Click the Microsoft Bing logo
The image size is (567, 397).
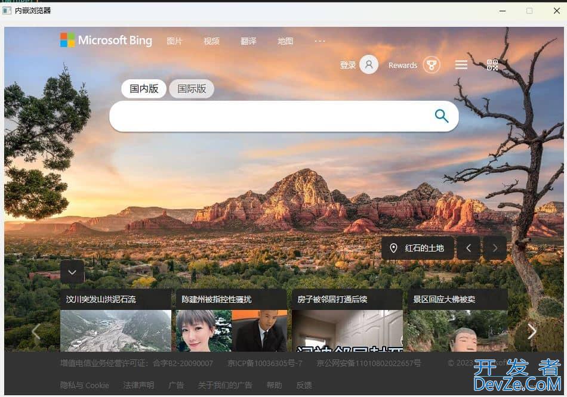coord(106,40)
